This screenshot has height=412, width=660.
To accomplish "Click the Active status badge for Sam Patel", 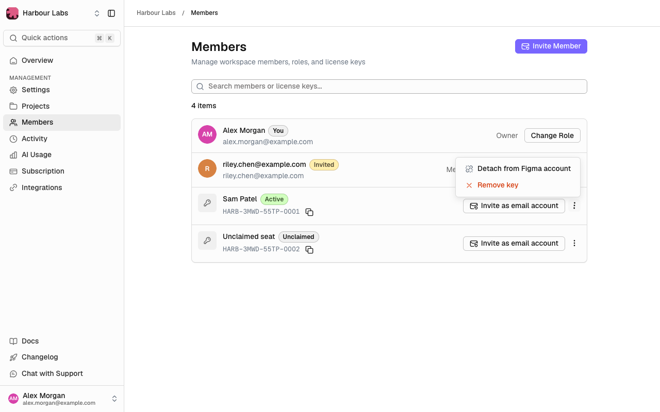I will tap(274, 199).
